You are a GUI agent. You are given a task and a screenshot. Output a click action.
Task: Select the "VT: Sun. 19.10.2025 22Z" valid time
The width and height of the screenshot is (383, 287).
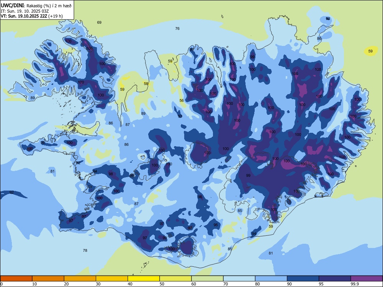[24, 16]
